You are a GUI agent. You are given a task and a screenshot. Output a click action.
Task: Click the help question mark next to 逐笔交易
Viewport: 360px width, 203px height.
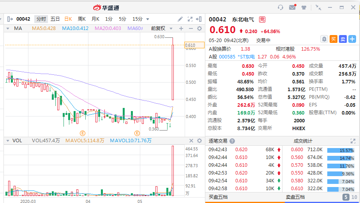pyautogui.click(x=232, y=141)
